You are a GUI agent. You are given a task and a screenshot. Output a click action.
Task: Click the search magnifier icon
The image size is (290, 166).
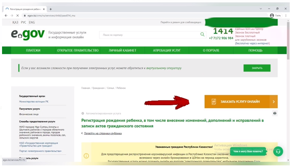coord(202,34)
